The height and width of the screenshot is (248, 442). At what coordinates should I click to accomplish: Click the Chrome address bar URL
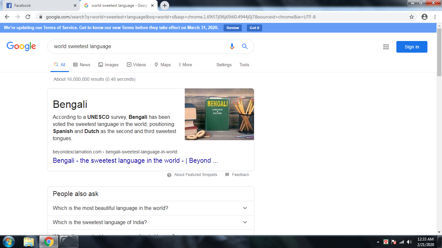tap(181, 17)
